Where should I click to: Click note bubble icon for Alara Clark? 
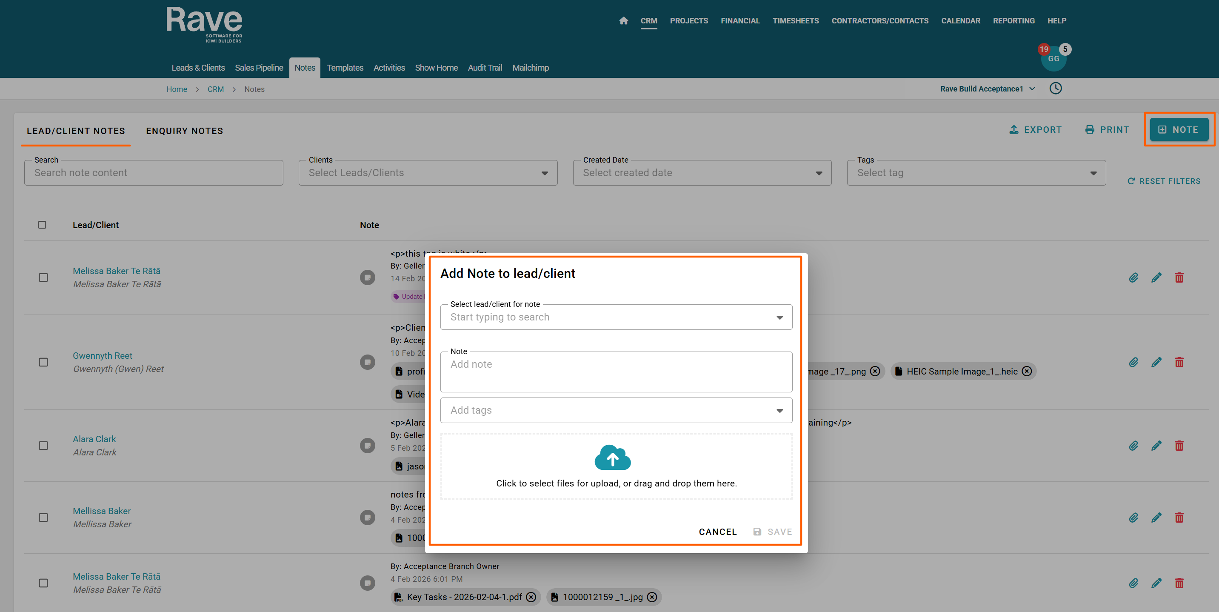367,446
